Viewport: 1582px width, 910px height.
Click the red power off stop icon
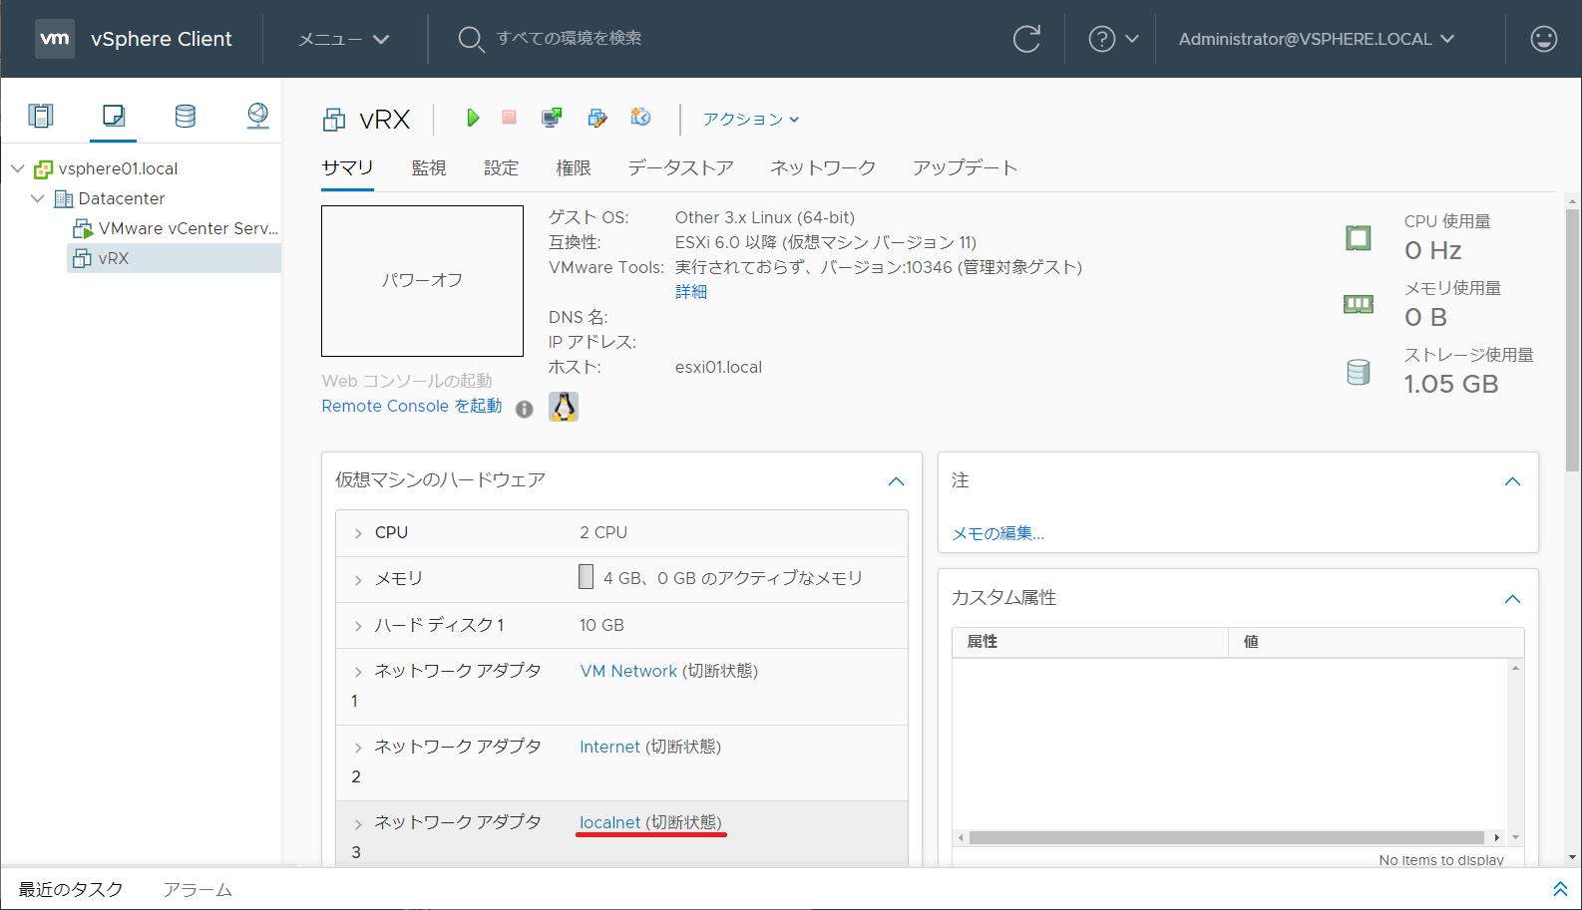tap(509, 118)
